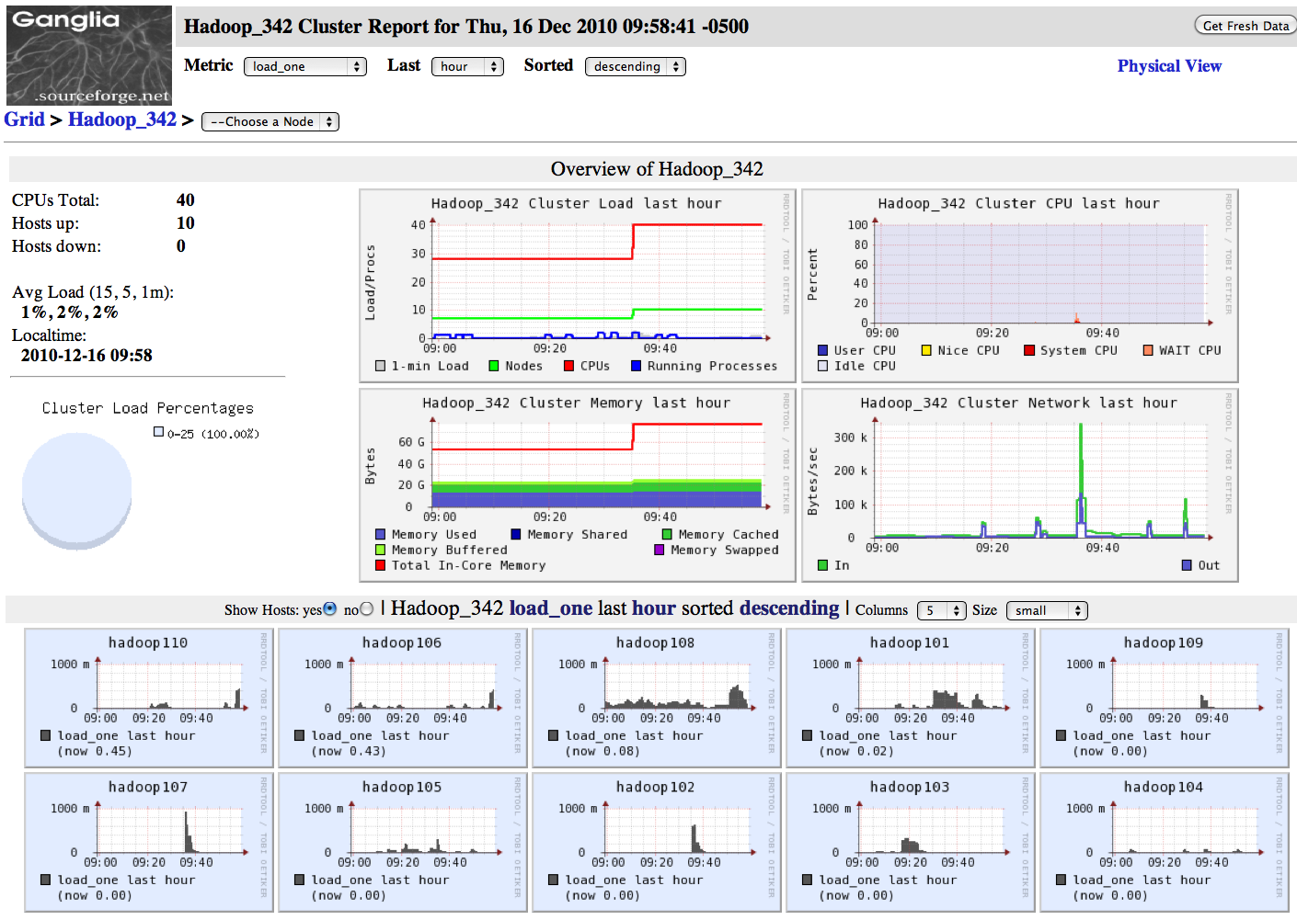
Task: Click the yellow Nice CPU legend swatch
Action: 927,350
